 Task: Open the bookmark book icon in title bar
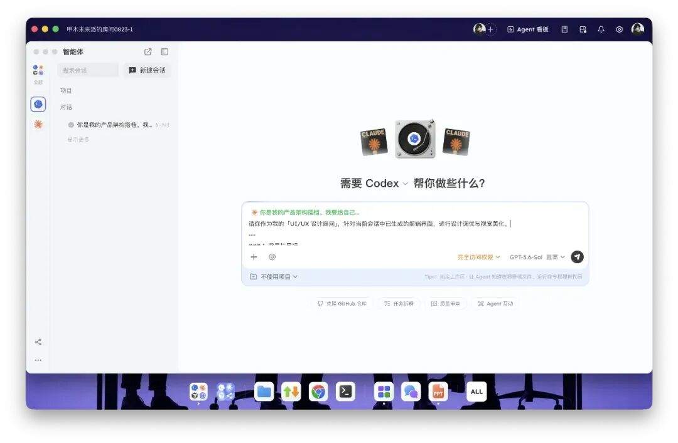564,29
